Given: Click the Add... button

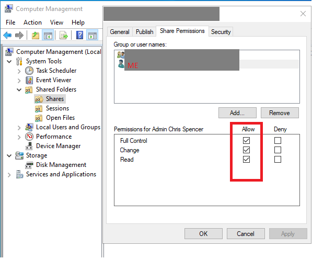Looking at the screenshot, I should pos(237,113).
